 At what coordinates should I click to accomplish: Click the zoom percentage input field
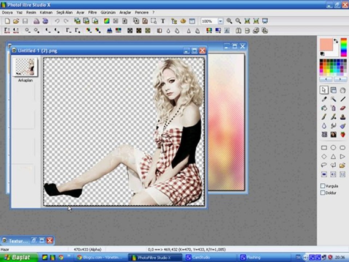(x=209, y=21)
